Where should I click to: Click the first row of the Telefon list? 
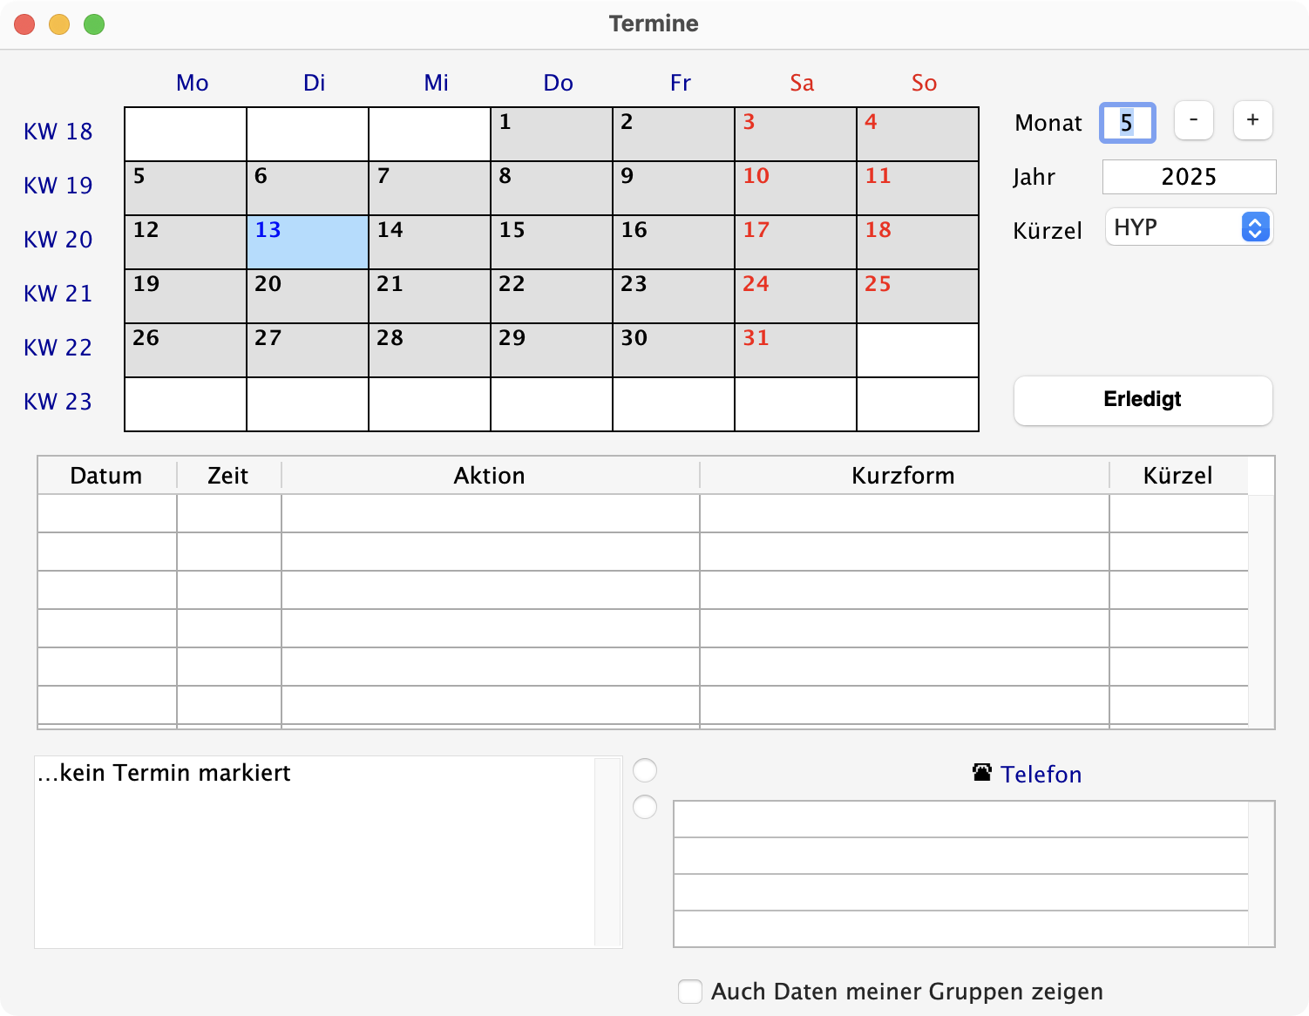click(x=960, y=820)
